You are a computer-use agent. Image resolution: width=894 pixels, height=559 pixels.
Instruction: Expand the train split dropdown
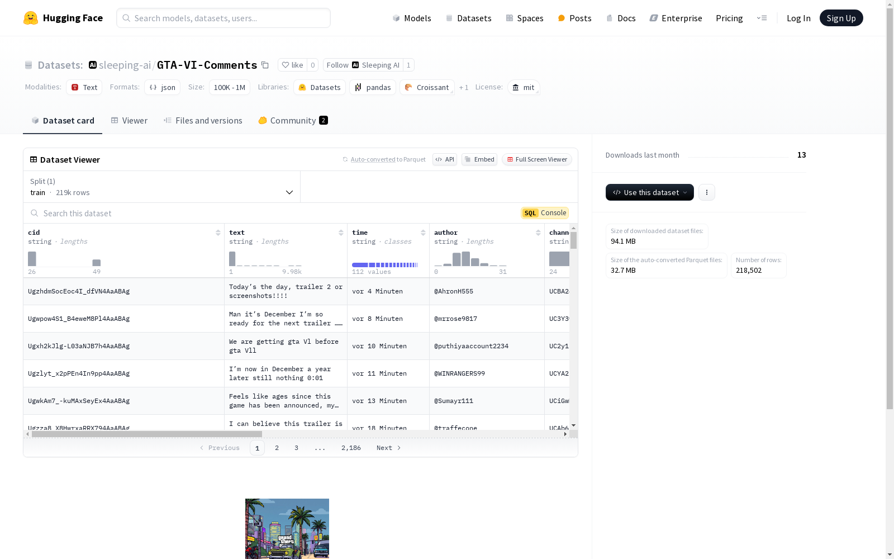(162, 187)
